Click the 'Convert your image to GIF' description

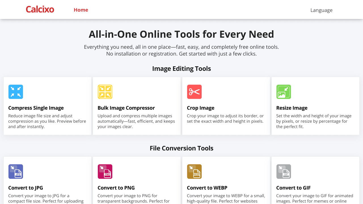(315, 198)
